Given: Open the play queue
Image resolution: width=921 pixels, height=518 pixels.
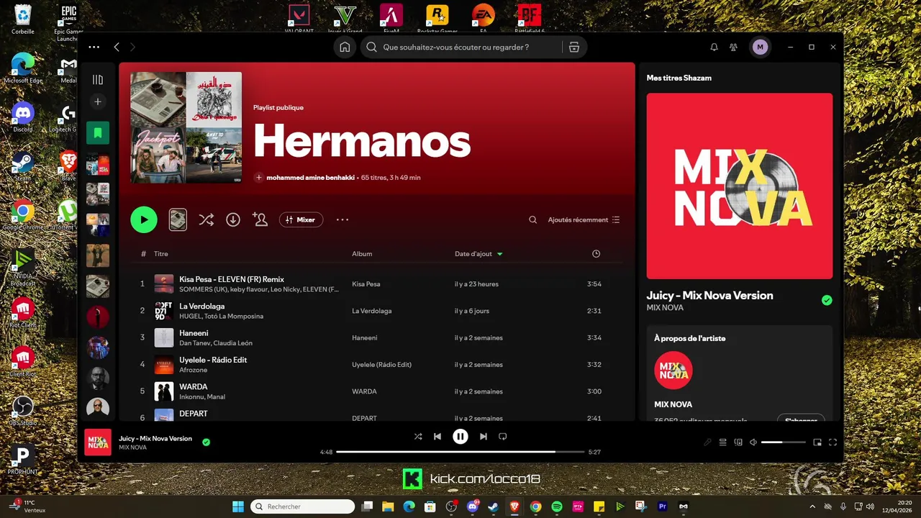Looking at the screenshot, I should (x=723, y=442).
